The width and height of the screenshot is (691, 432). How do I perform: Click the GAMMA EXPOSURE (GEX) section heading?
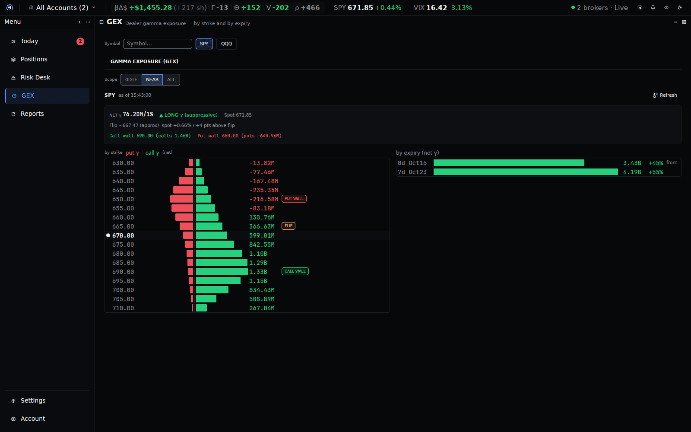coord(144,61)
